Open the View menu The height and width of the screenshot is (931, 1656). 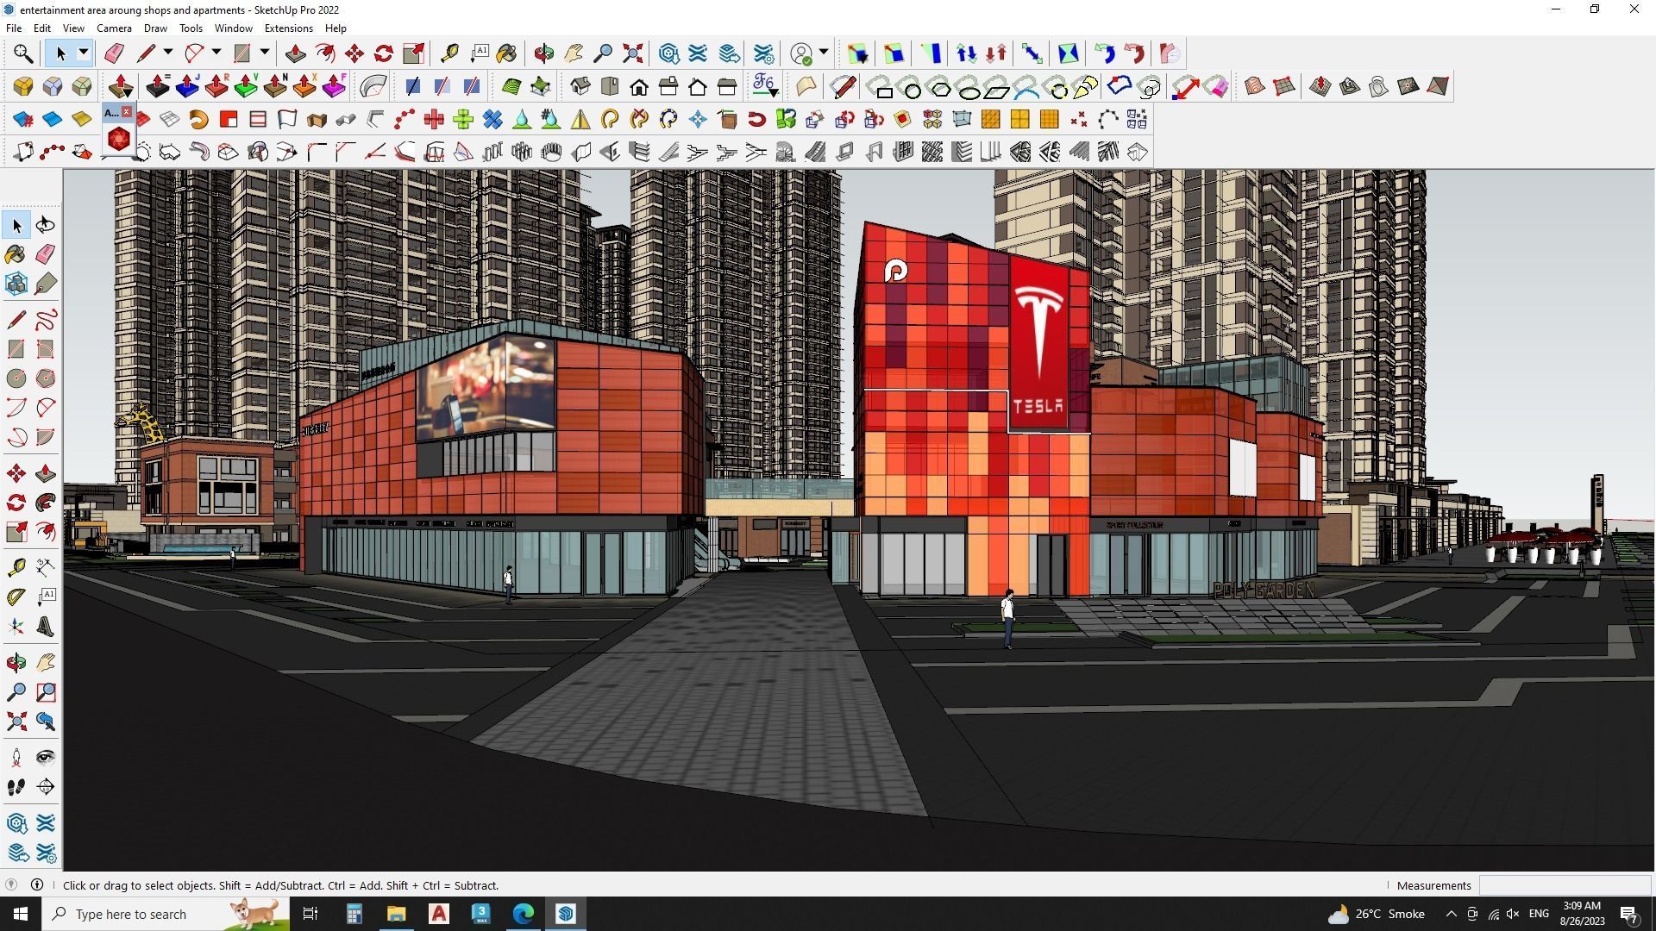point(73,28)
